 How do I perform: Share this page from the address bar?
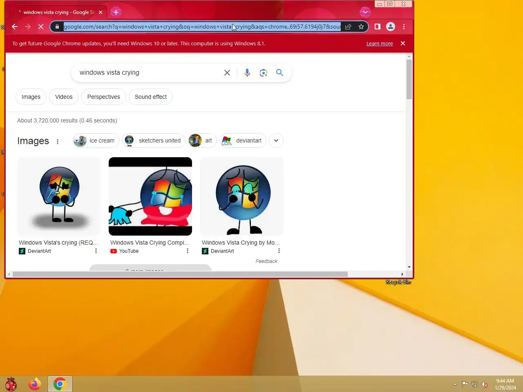click(x=348, y=27)
